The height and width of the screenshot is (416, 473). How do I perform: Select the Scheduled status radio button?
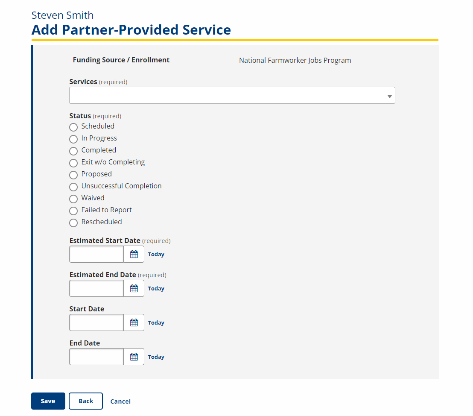click(x=73, y=127)
